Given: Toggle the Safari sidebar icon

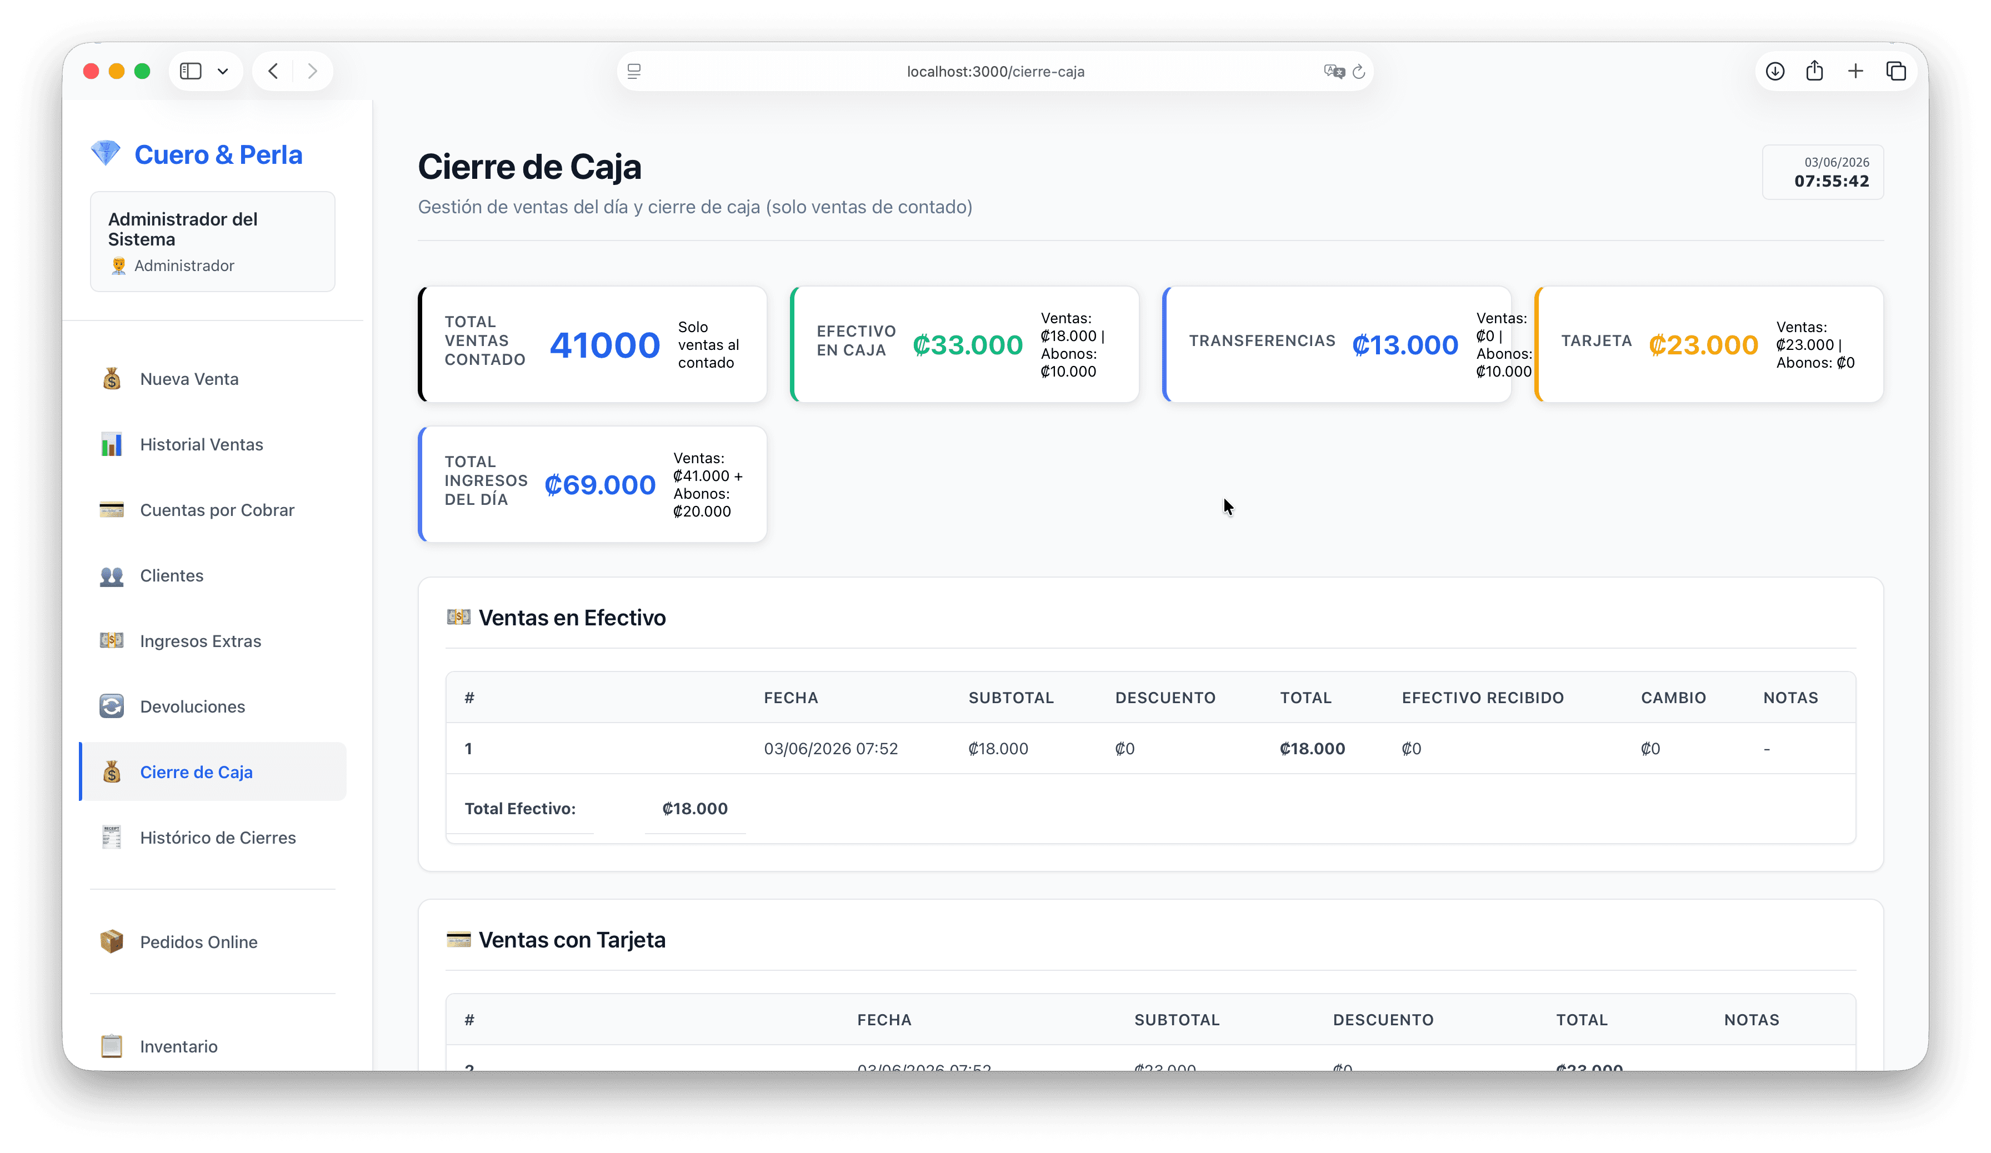Looking at the screenshot, I should point(191,71).
